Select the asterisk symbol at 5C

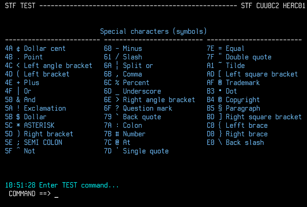click(18, 126)
